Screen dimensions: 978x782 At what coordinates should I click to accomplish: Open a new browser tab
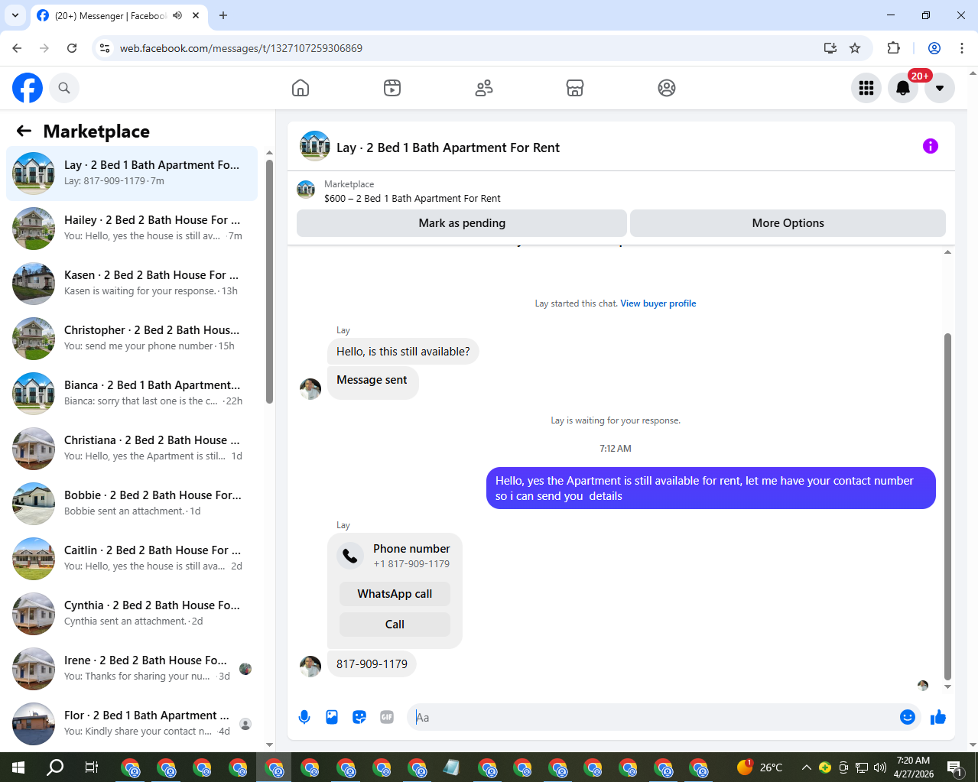(x=223, y=15)
